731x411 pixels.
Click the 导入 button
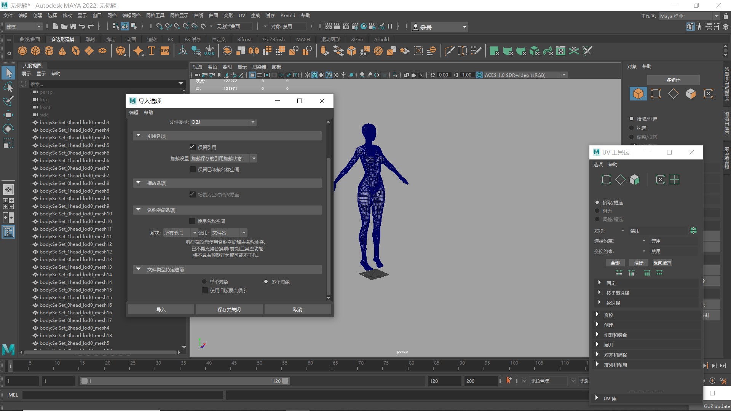tap(161, 310)
